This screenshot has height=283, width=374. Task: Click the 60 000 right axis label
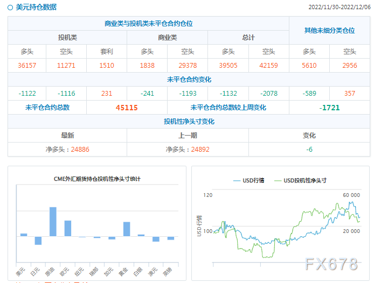351,195
